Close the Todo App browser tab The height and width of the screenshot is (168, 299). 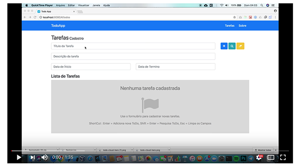(74, 12)
